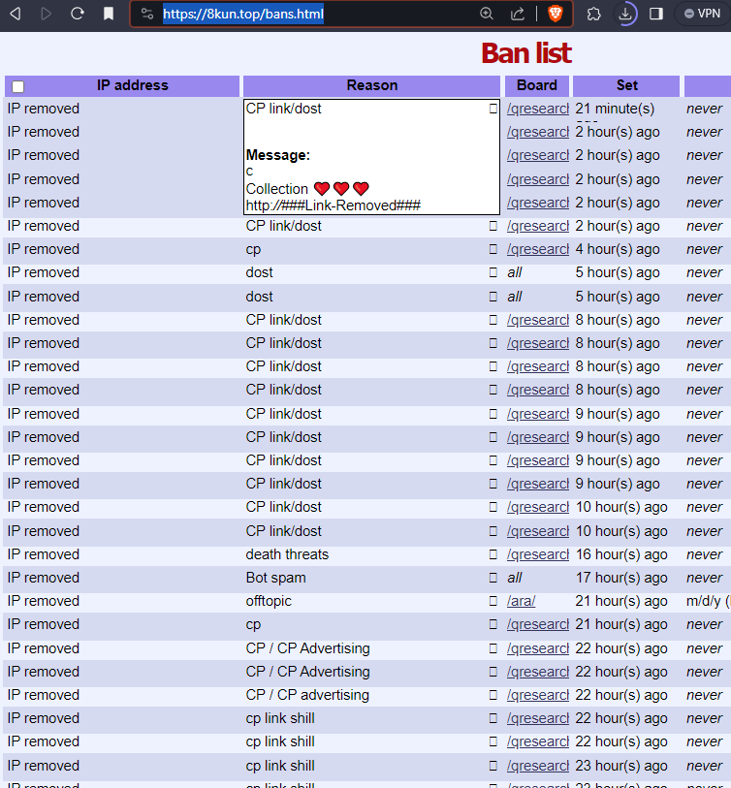The width and height of the screenshot is (731, 788).
Task: Click the browser forward arrow
Action: click(46, 14)
